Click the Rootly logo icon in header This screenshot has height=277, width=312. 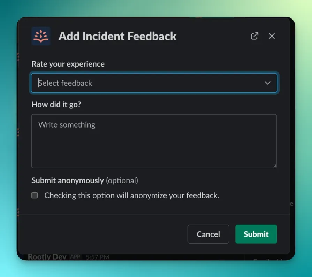pyautogui.click(x=41, y=36)
